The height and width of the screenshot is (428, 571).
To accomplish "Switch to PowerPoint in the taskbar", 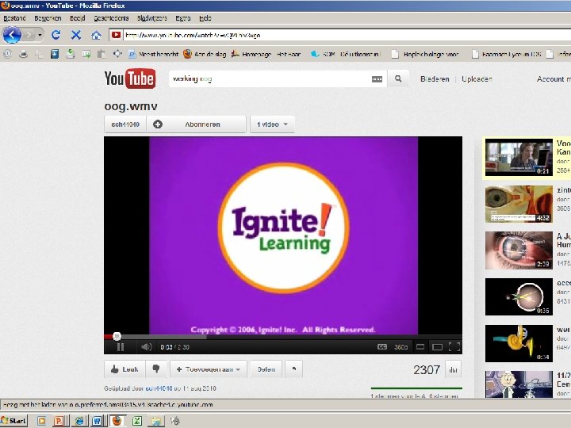I will point(59,421).
